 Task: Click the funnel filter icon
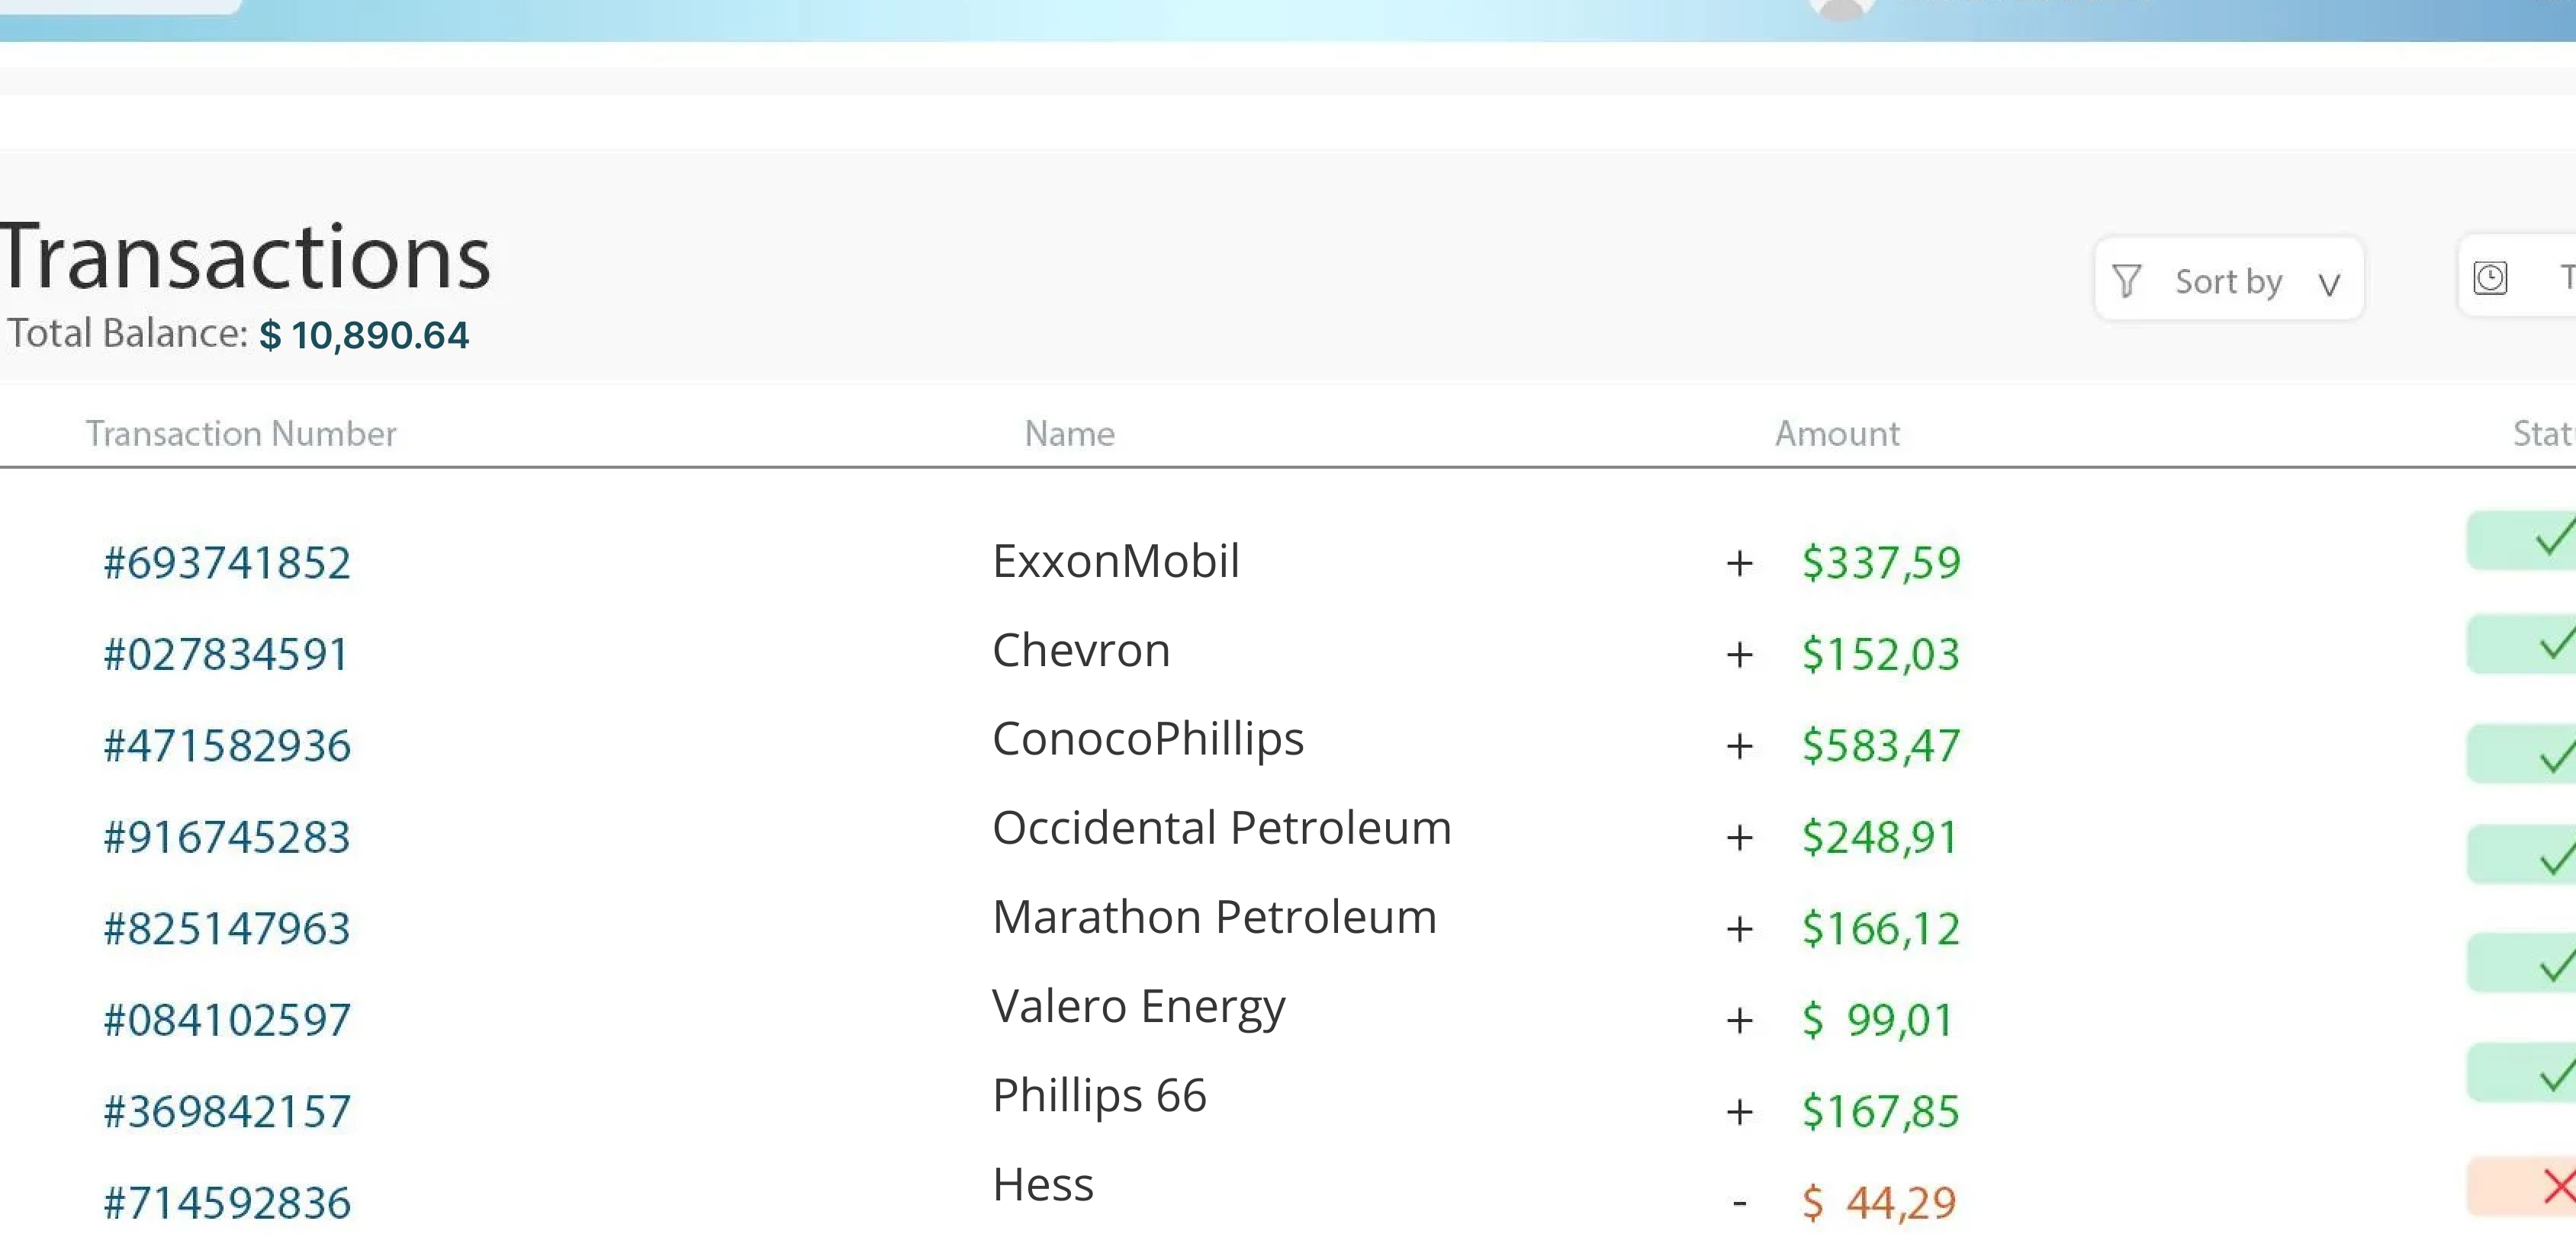point(2126,280)
